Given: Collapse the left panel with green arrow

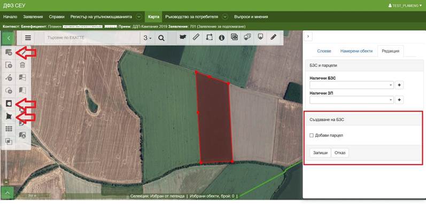Looking at the screenshot, I should (9, 38).
